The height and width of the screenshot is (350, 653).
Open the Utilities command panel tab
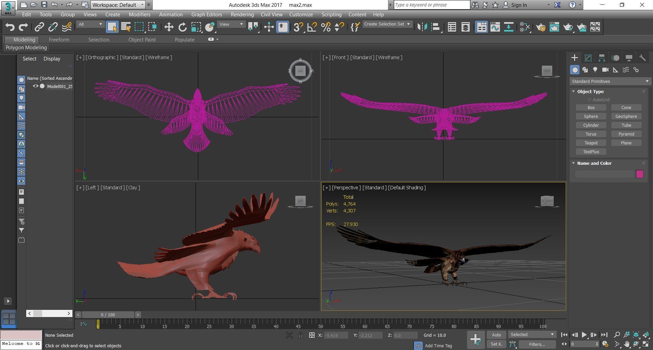pyautogui.click(x=642, y=58)
